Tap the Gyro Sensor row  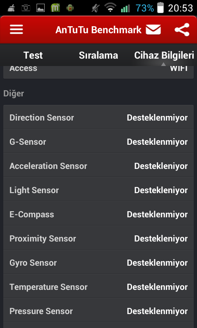click(98, 263)
